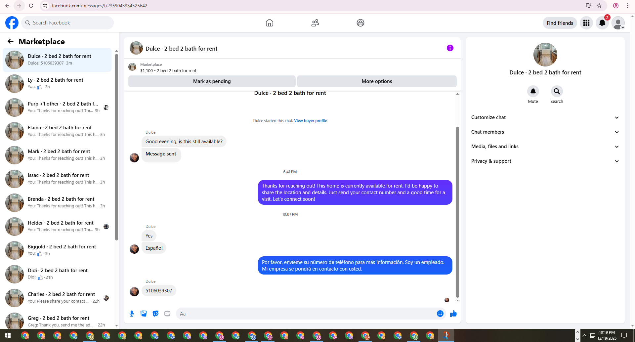
Task: Expand Chat members section
Action: pyautogui.click(x=545, y=132)
